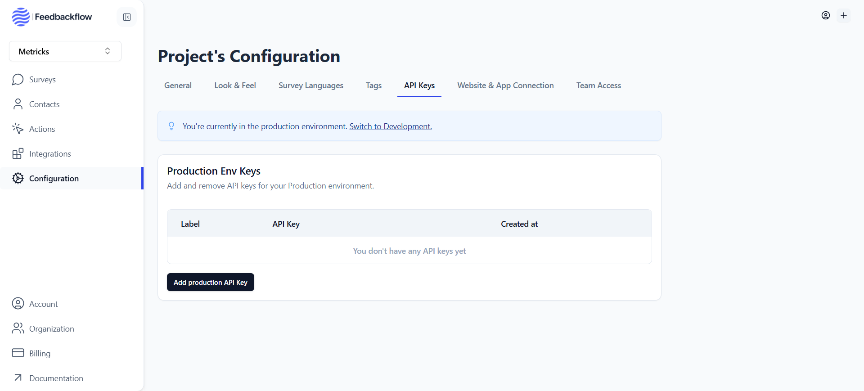
Task: Click the Project's Configuration page title
Action: tap(249, 56)
